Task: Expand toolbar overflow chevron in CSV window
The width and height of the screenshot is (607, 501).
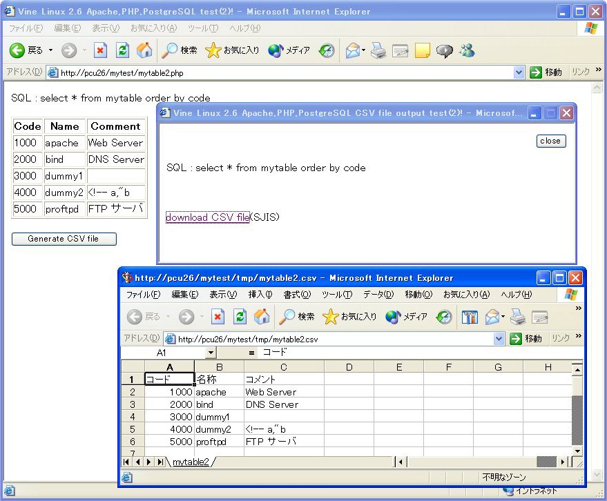Action: pyautogui.click(x=579, y=308)
